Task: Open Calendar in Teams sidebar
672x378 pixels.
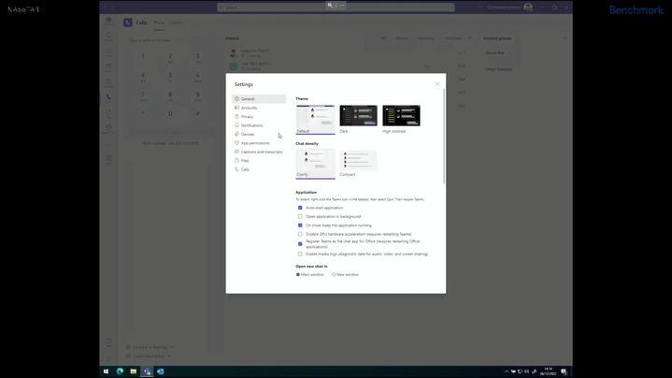Action: pyautogui.click(x=108, y=82)
